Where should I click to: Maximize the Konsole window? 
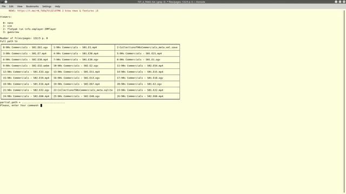[x=340, y=2]
